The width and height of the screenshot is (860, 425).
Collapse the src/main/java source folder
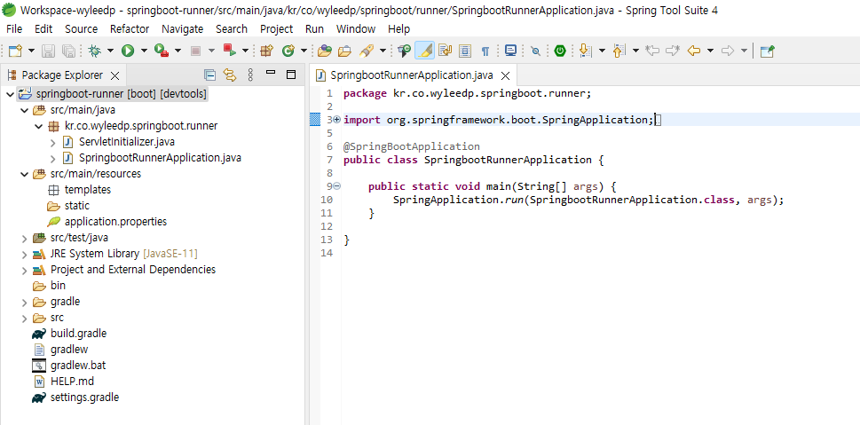[x=24, y=110]
